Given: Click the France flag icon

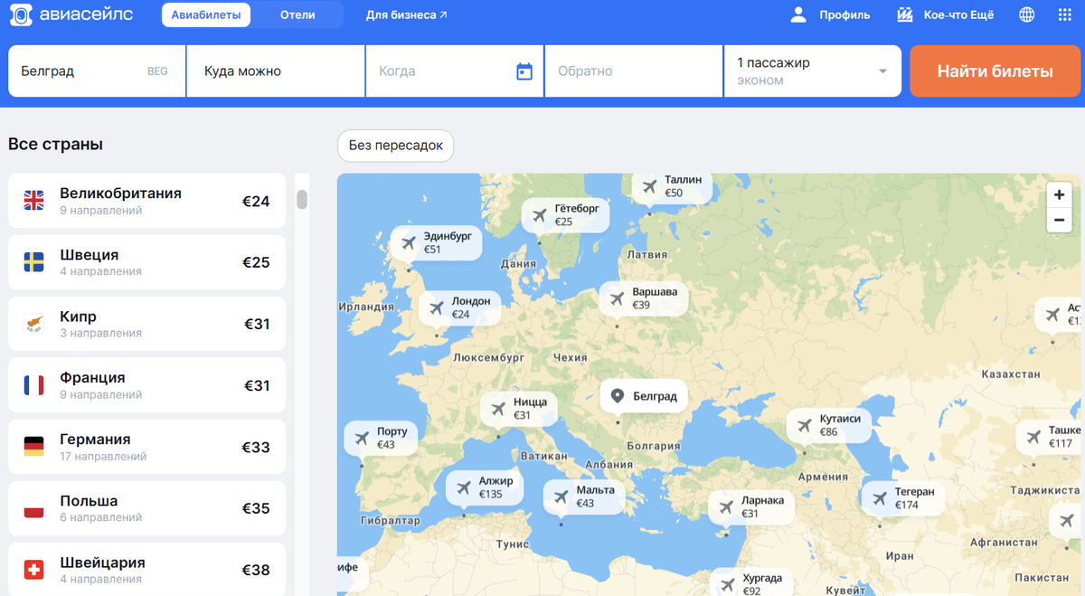Looking at the screenshot, I should pos(33,385).
